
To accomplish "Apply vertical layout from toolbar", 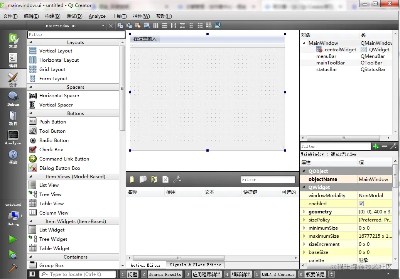I will [165, 25].
